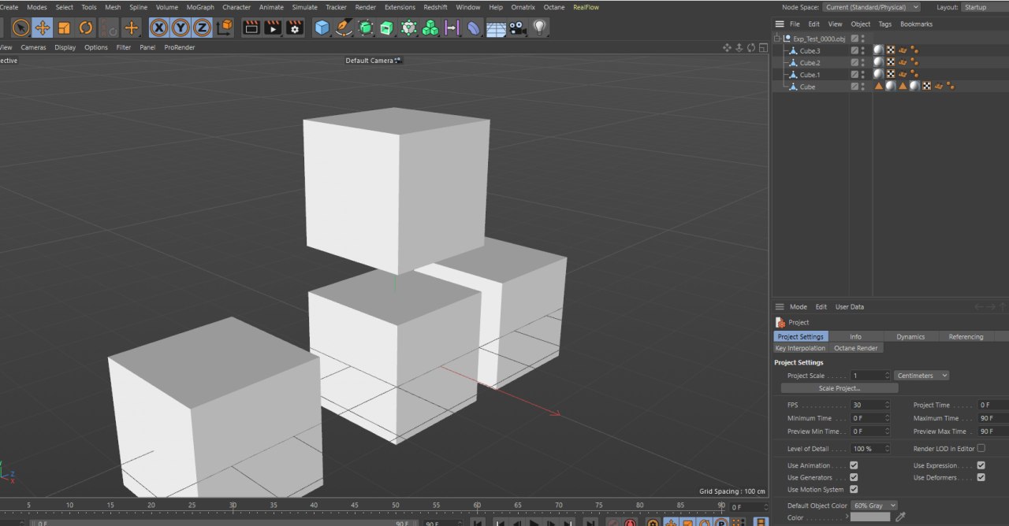Click the Extrude generator icon
The height and width of the screenshot is (526, 1009).
coord(387,28)
